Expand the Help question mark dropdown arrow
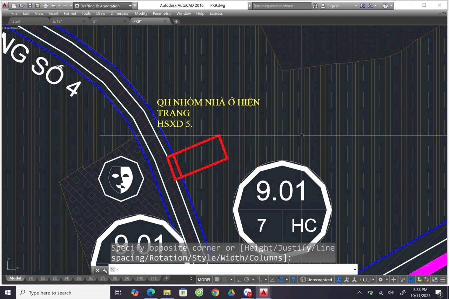 pyautogui.click(x=391, y=6)
